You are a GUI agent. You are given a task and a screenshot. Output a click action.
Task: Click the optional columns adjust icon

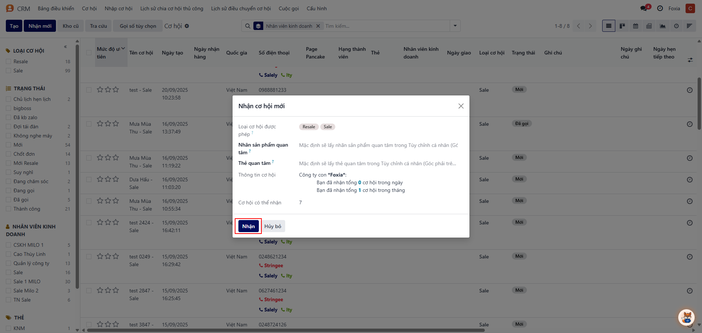click(690, 60)
